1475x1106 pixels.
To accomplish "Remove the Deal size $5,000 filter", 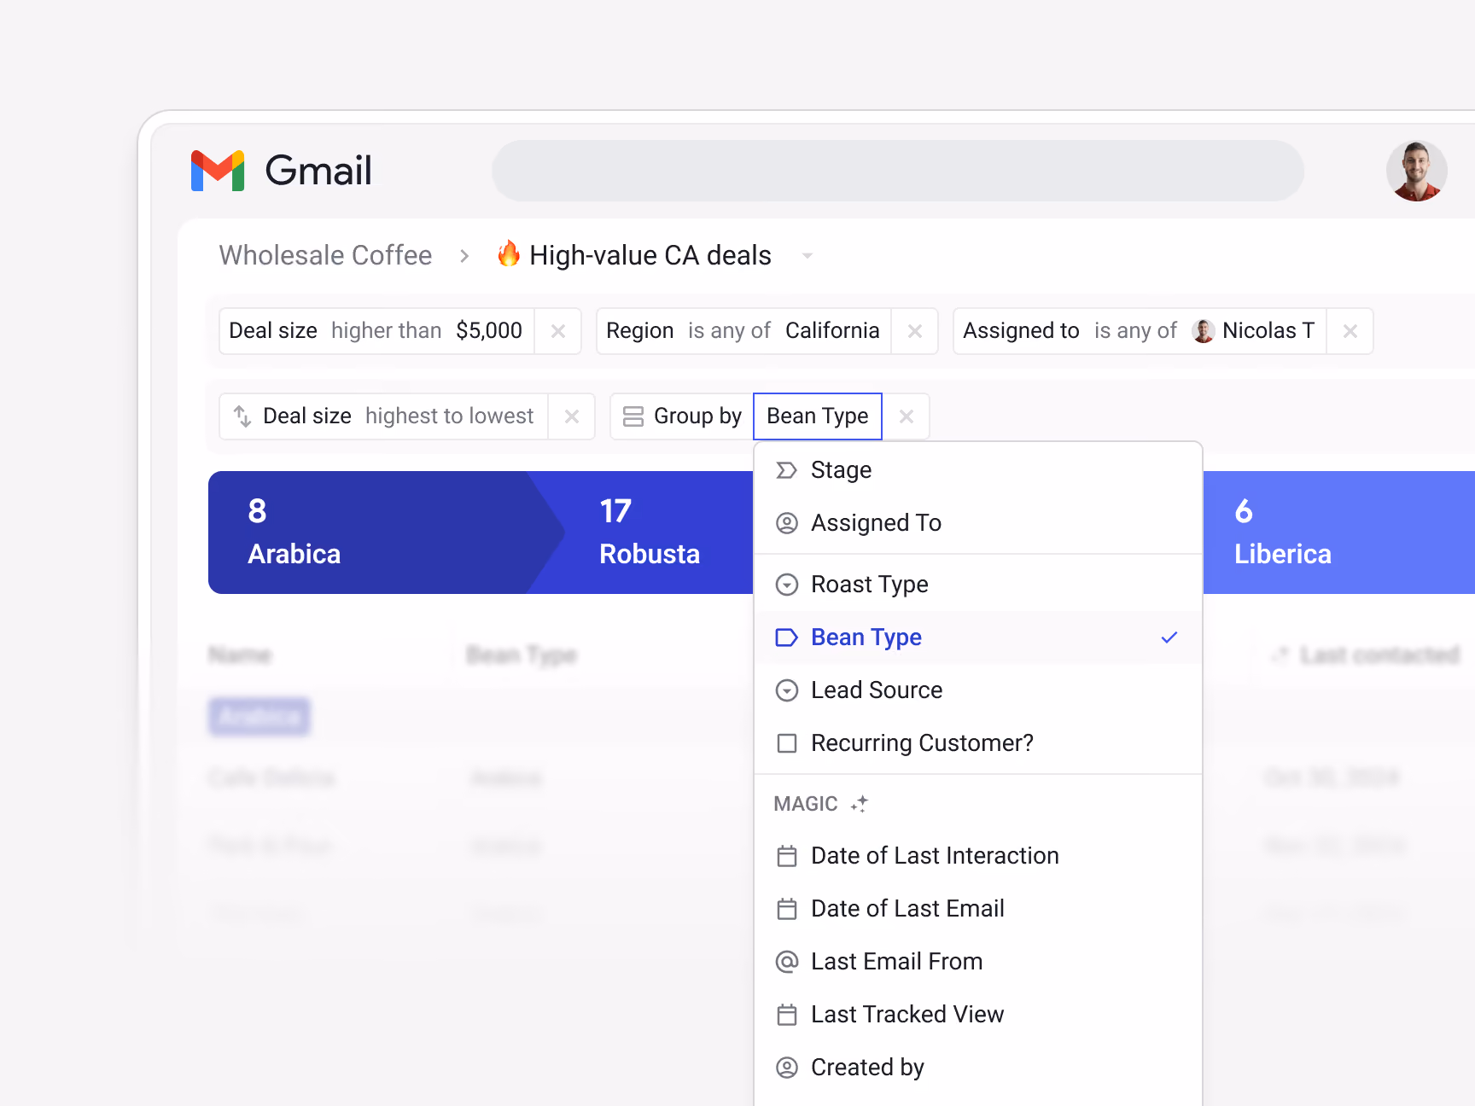I will coord(558,331).
